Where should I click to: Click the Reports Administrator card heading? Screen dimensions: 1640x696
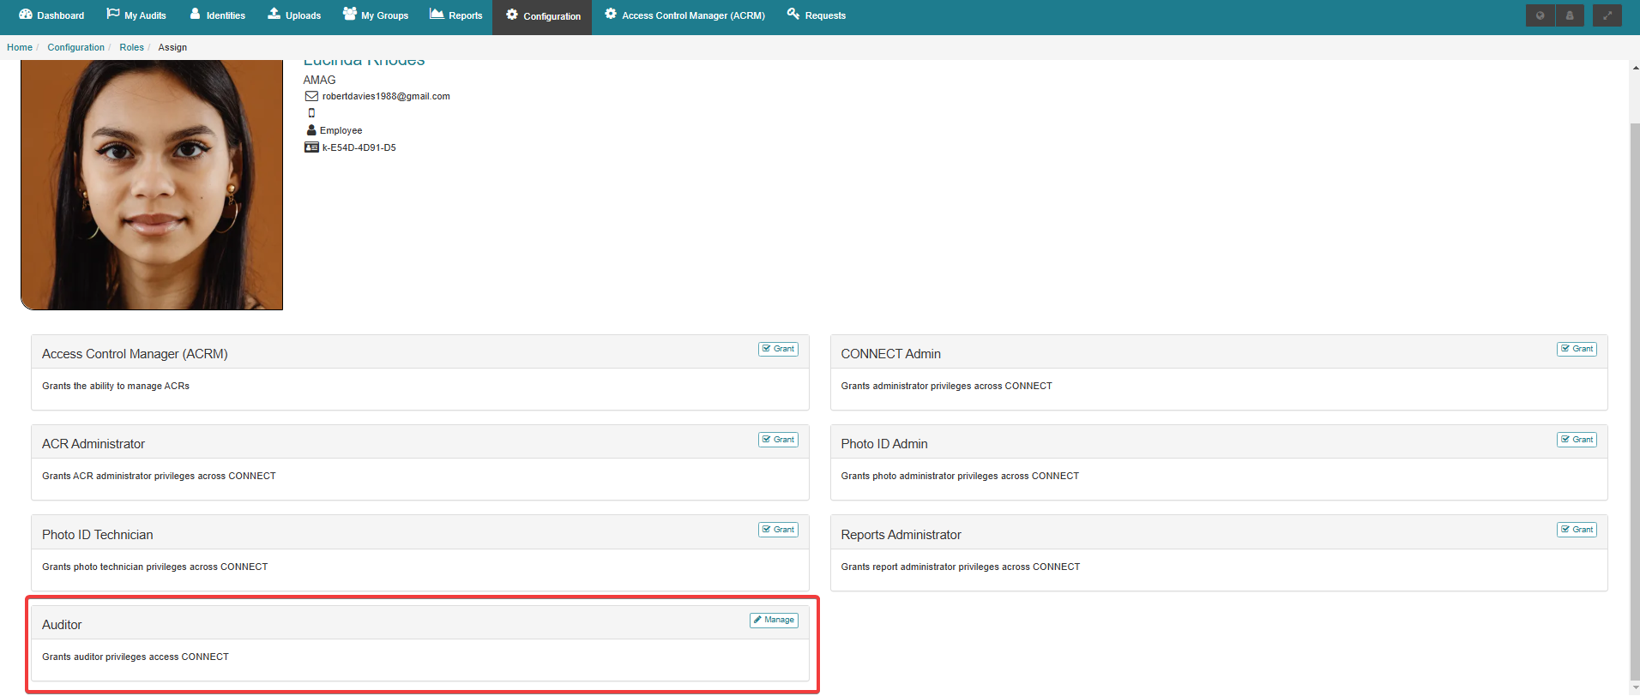901,535
